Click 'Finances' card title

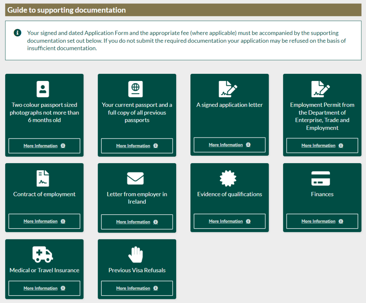(x=322, y=194)
